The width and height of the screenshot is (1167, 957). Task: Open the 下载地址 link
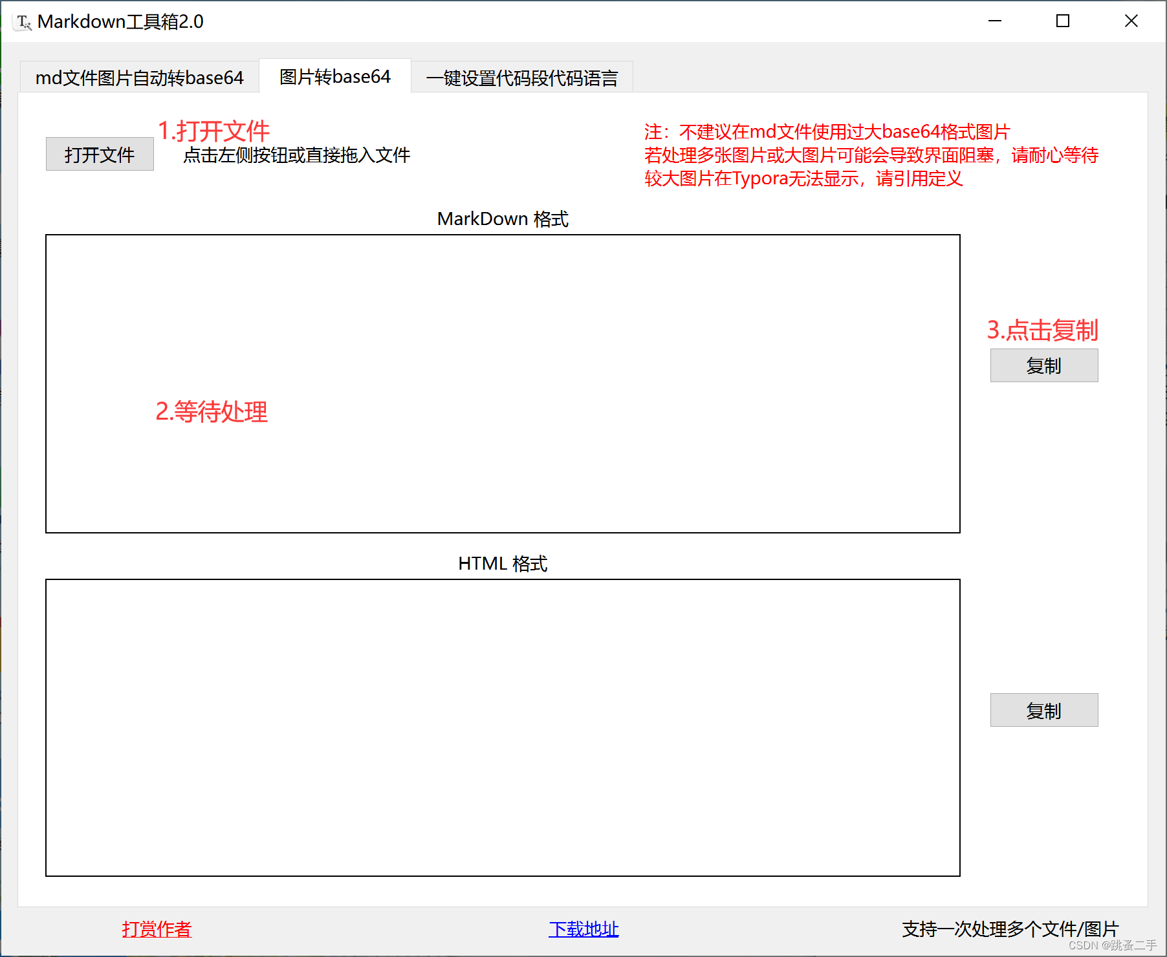pos(583,929)
